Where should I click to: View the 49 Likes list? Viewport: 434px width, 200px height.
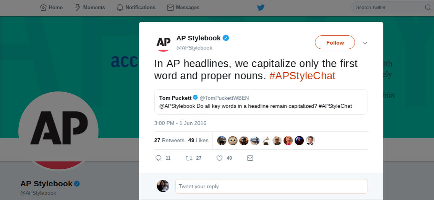coord(198,141)
